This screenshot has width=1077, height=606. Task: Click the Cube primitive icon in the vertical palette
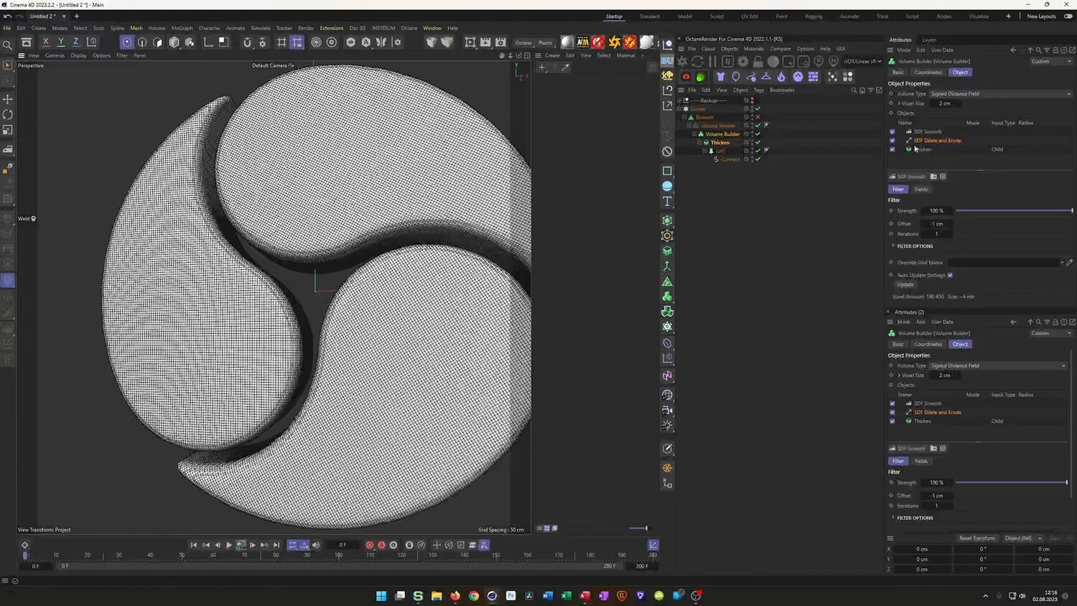point(667,171)
